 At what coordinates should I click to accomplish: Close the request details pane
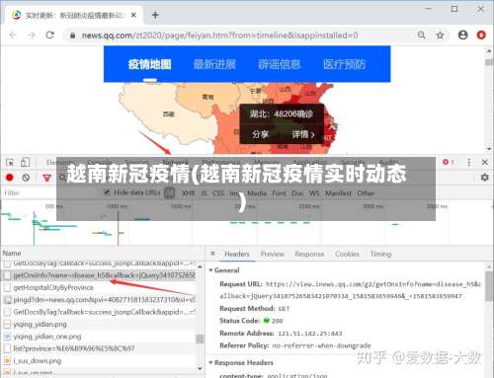212,254
